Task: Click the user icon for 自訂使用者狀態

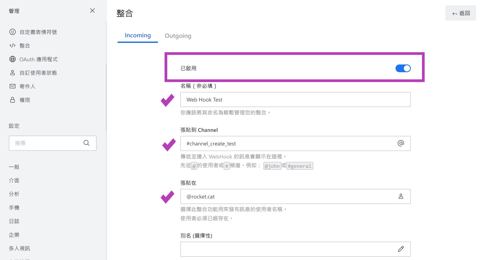Action: point(13,73)
